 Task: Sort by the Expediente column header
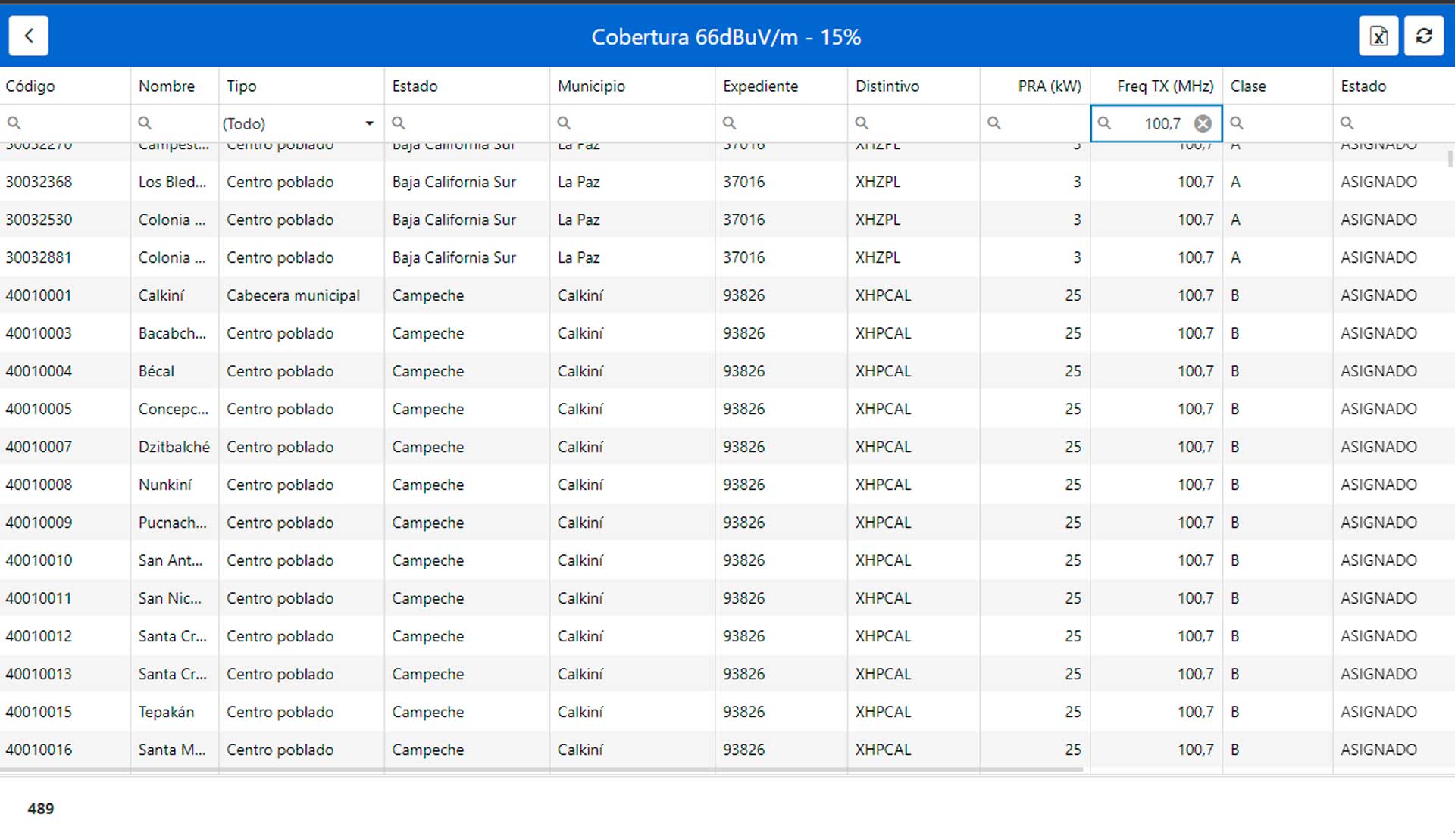(781, 86)
